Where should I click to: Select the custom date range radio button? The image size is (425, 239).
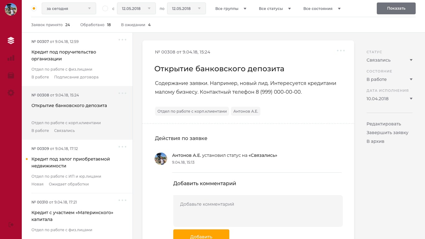pos(105,8)
